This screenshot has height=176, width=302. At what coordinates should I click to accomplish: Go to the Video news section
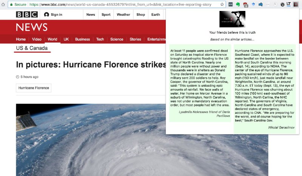(x=37, y=39)
